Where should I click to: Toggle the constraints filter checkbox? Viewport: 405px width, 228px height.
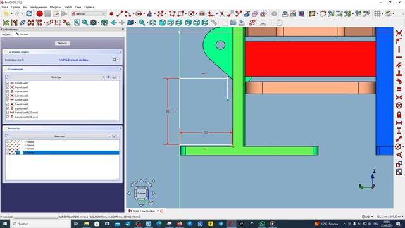(x=7, y=77)
